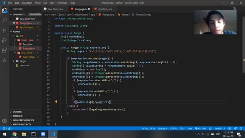Change the UTF-8 file encoding
Viewport: 245px width, 138px height.
(173, 128)
